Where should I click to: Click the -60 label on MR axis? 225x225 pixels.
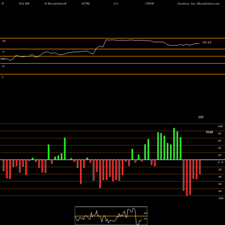coord(220,184)
